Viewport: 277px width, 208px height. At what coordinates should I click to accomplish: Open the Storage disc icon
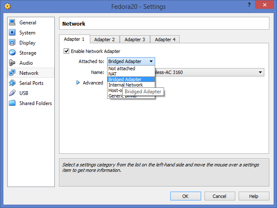(12, 53)
